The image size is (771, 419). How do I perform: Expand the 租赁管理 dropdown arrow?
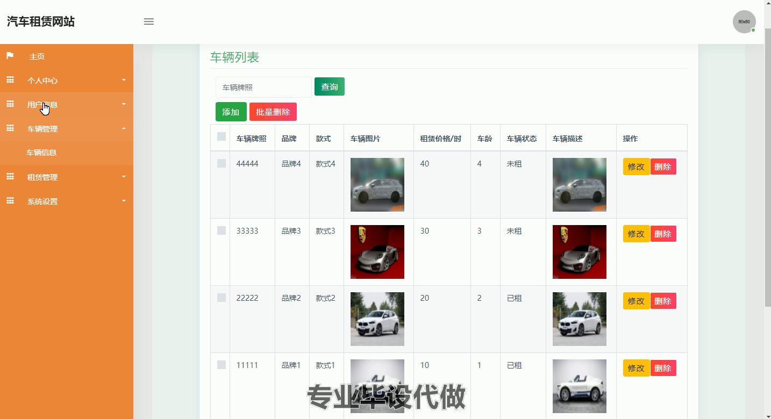tap(124, 177)
